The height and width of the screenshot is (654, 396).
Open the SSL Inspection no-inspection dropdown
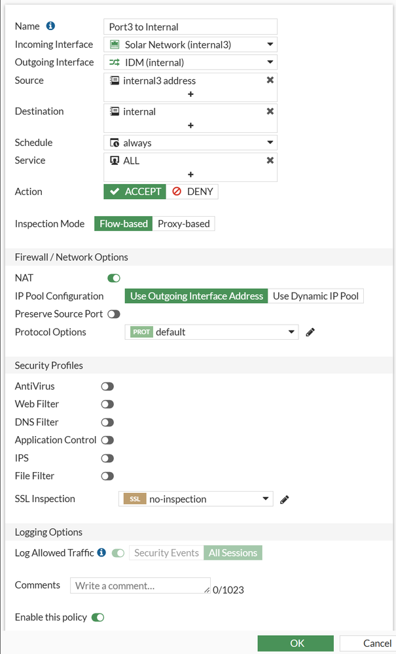click(195, 499)
